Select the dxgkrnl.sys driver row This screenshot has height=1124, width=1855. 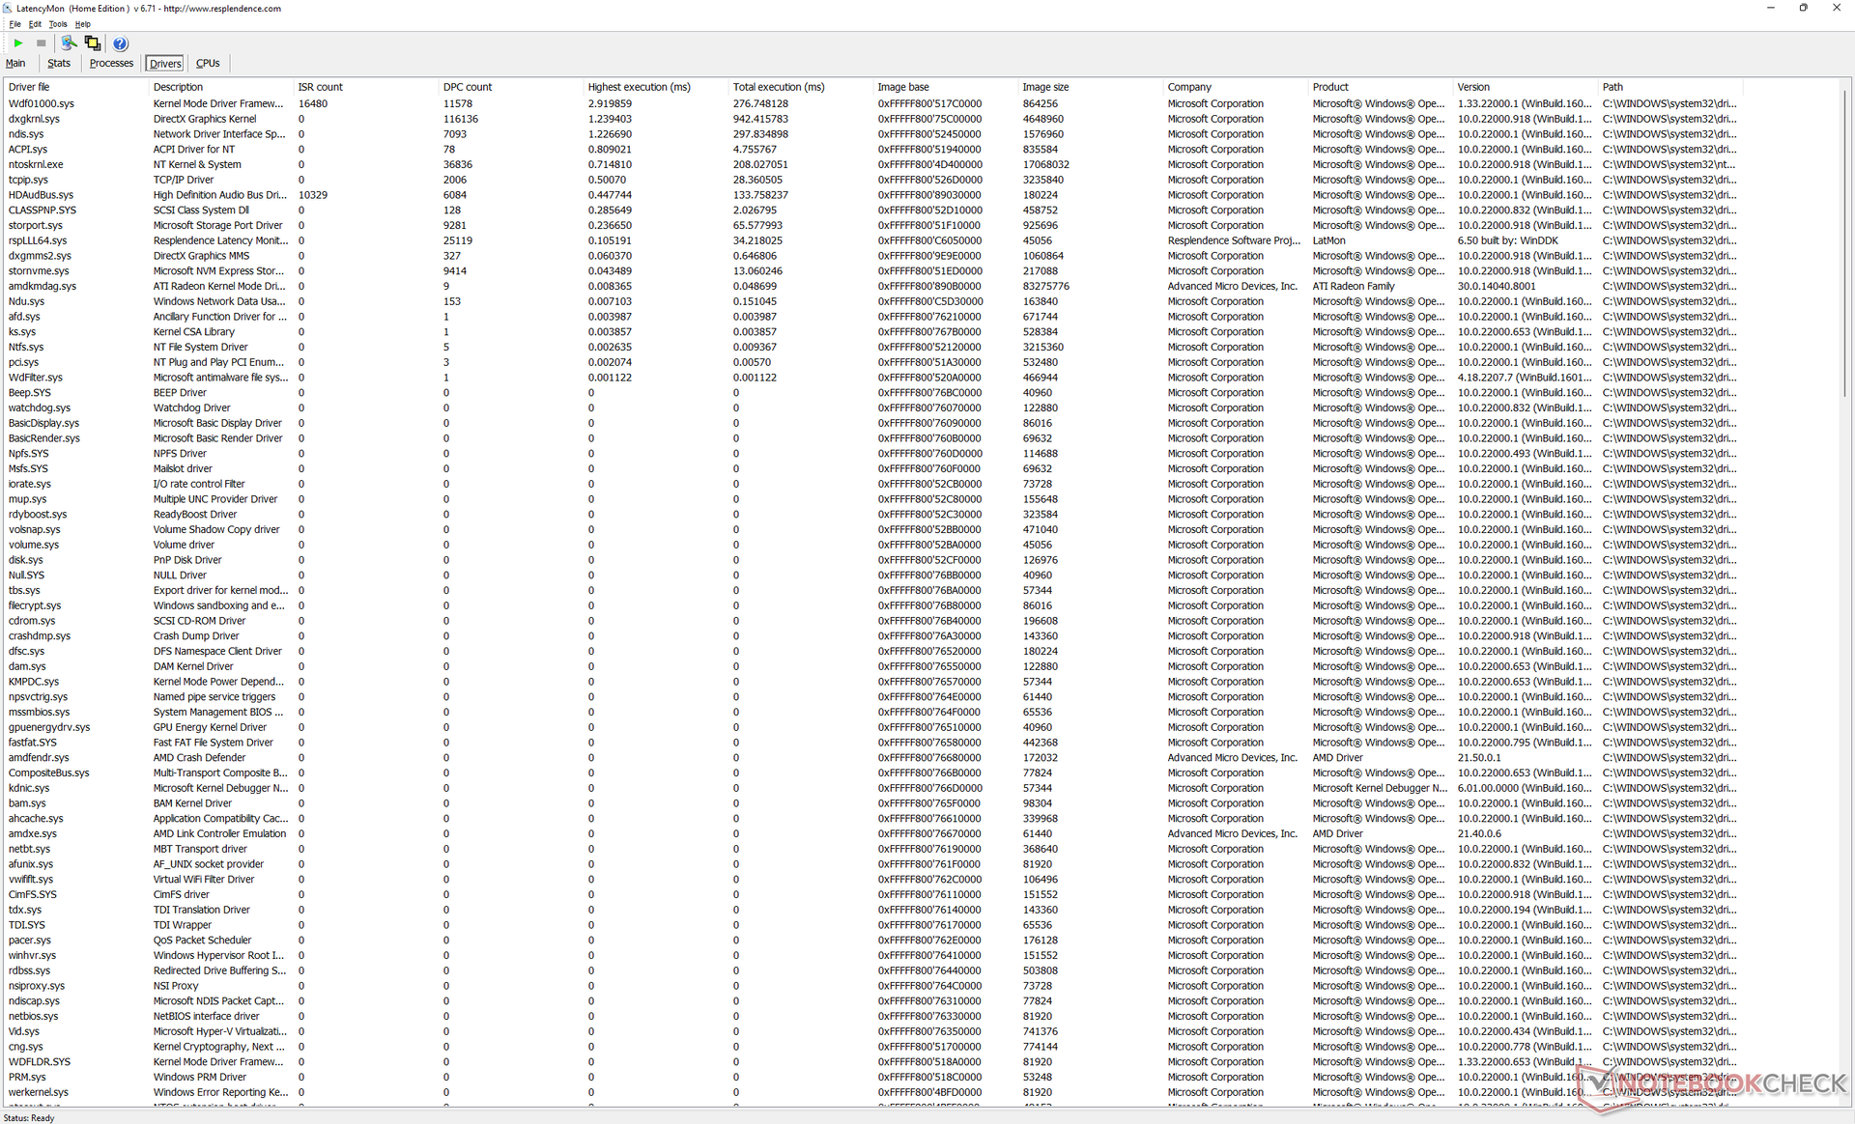click(35, 119)
